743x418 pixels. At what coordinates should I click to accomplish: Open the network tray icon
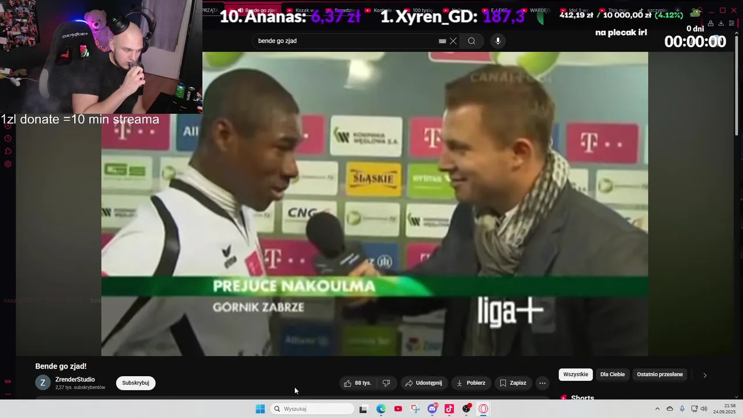click(x=694, y=409)
